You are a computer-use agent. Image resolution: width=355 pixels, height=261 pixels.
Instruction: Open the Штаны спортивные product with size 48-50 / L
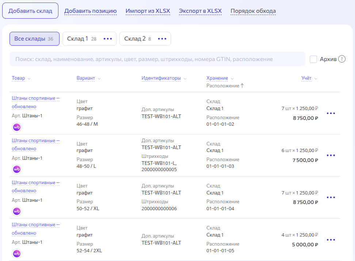coord(35,144)
